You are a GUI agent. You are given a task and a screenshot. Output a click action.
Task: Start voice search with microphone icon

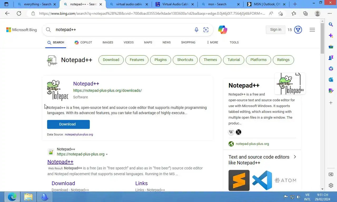(196, 30)
